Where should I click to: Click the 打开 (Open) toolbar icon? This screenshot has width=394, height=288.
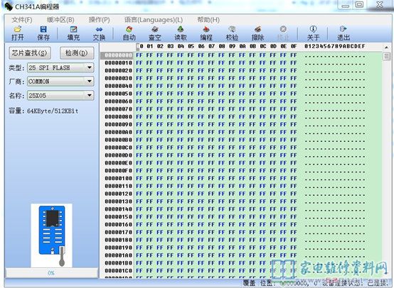coord(17,33)
